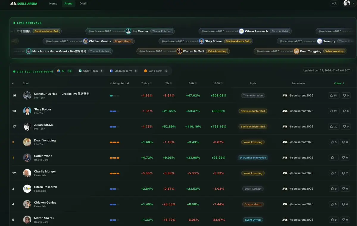Upvote Jukan @ICML
The width and height of the screenshot is (357, 226).
tap(333, 127)
